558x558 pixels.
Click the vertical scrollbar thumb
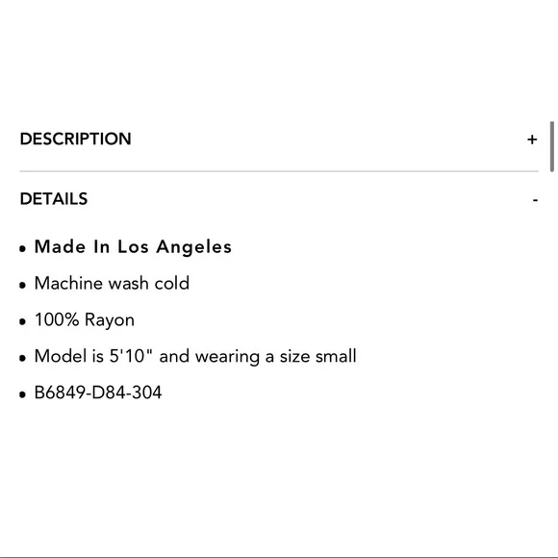552,146
